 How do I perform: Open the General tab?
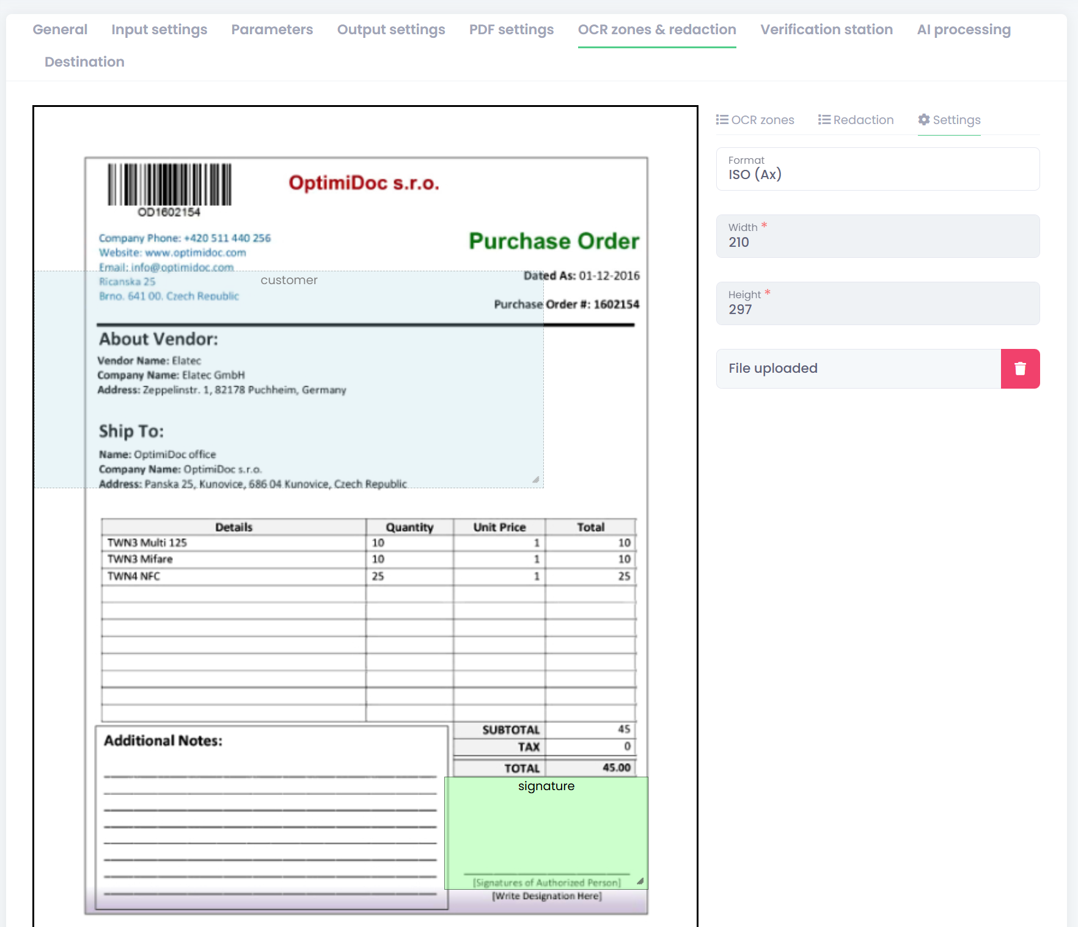pos(60,29)
